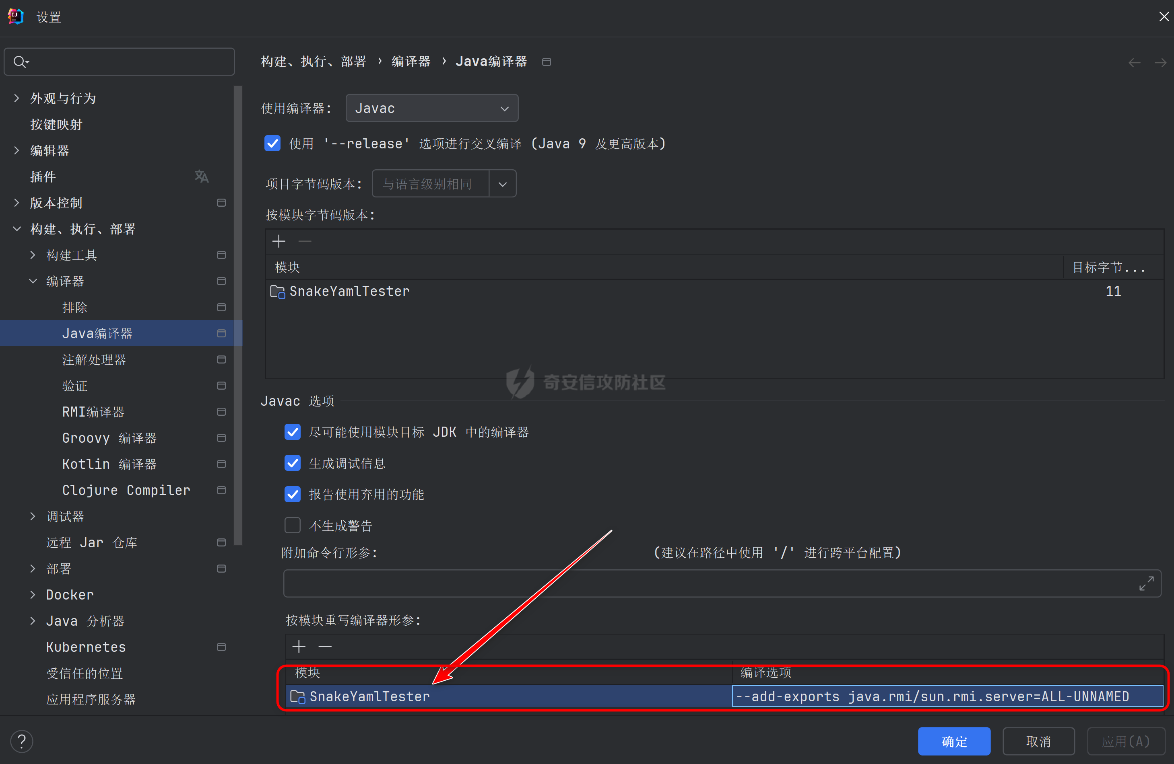
Task: Select 按键映射 in settings tree
Action: point(56,124)
